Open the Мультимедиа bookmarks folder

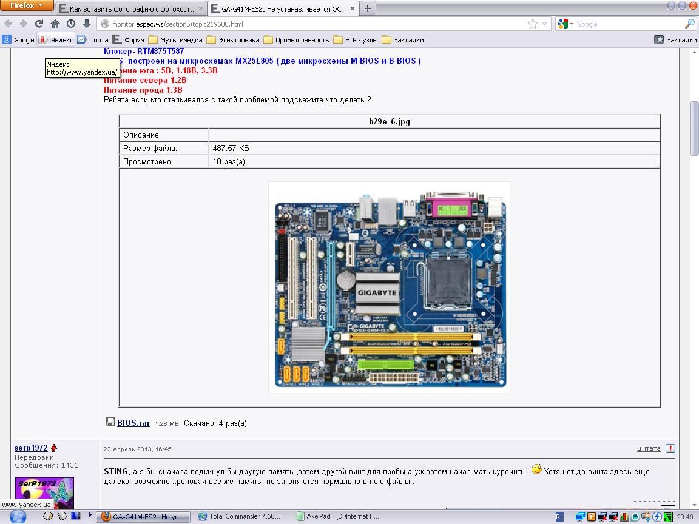tap(175, 40)
